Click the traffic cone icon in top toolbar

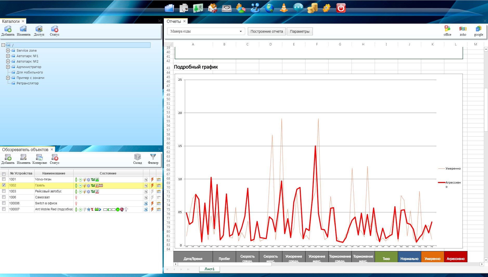(x=284, y=8)
